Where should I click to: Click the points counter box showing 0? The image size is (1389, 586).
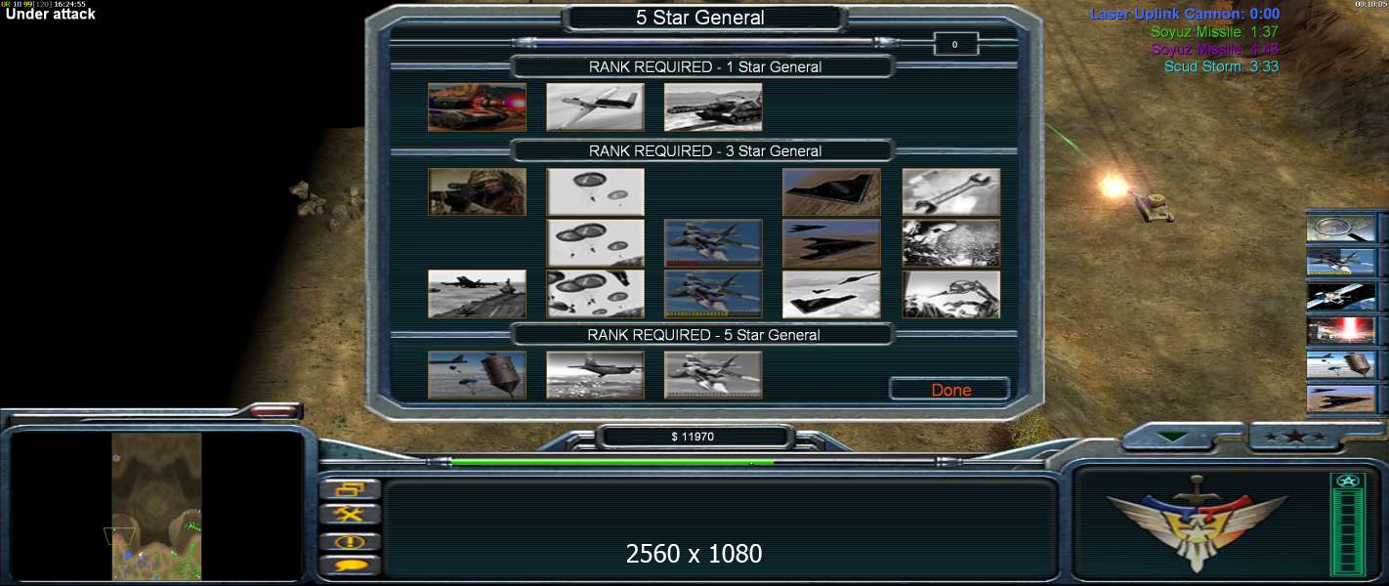(955, 44)
